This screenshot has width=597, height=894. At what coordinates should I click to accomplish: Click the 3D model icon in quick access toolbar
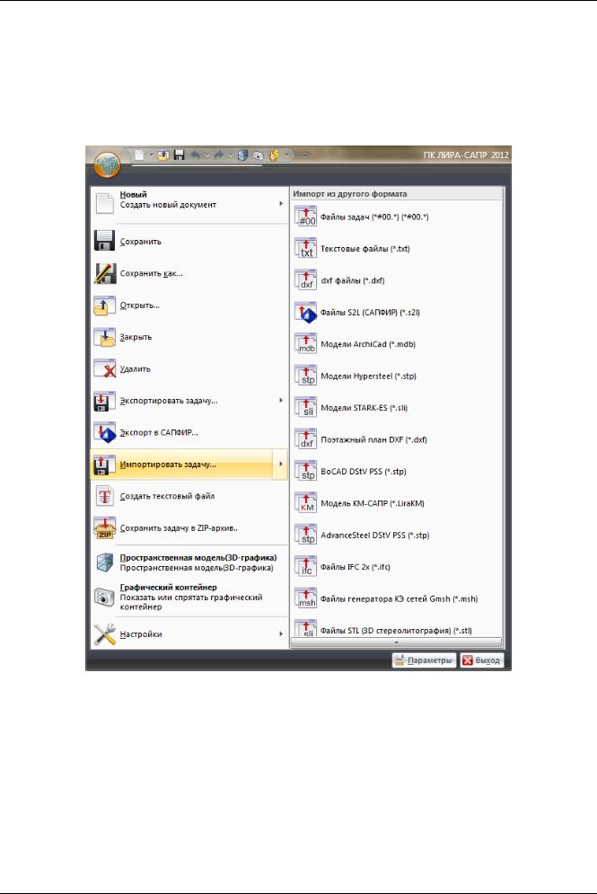point(242,155)
